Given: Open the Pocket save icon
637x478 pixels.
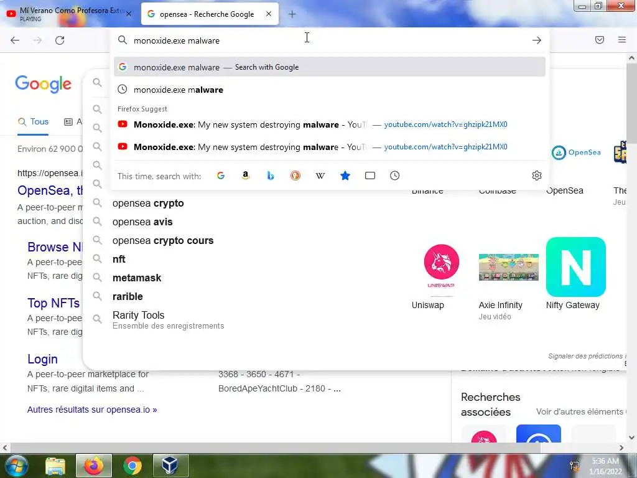Looking at the screenshot, I should [600, 40].
